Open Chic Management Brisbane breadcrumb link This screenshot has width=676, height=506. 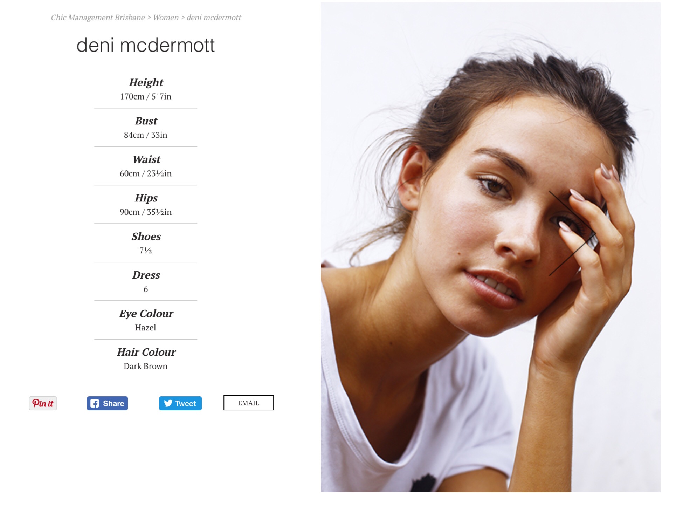coord(98,18)
